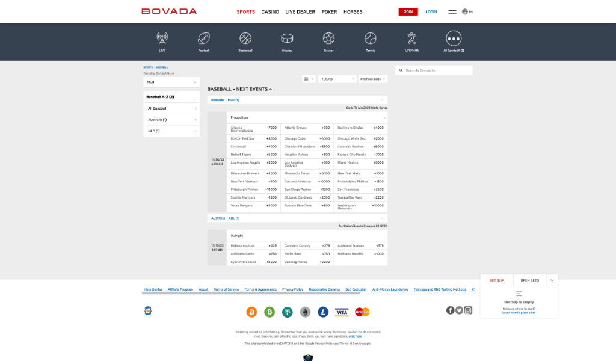Image resolution: width=616 pixels, height=361 pixels.
Task: Click the Tether payment icon
Action: point(287,312)
